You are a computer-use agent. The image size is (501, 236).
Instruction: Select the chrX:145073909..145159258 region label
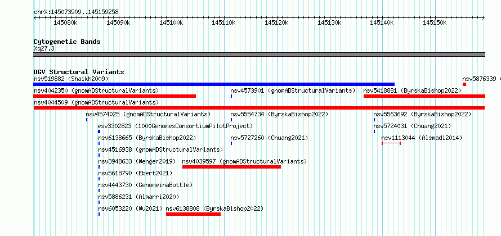click(76, 12)
